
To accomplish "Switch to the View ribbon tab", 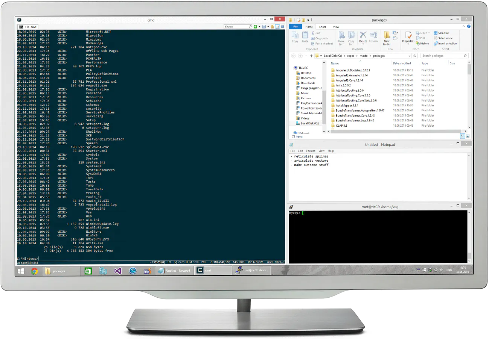I will 336,27.
